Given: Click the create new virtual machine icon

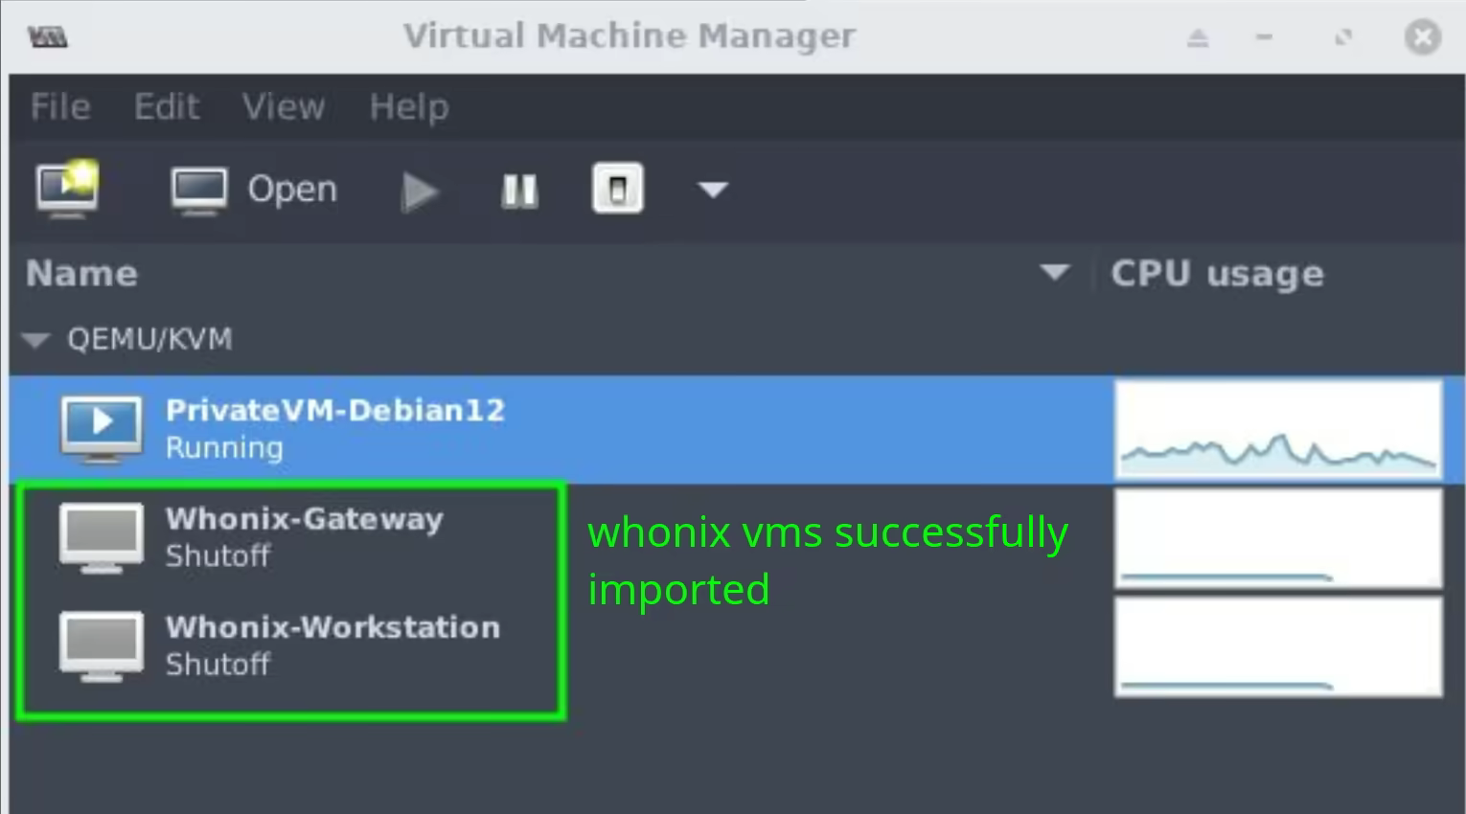Looking at the screenshot, I should (x=66, y=189).
